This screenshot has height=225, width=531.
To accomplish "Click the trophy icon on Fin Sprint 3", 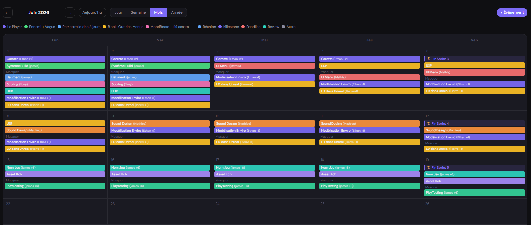I will tap(429, 59).
